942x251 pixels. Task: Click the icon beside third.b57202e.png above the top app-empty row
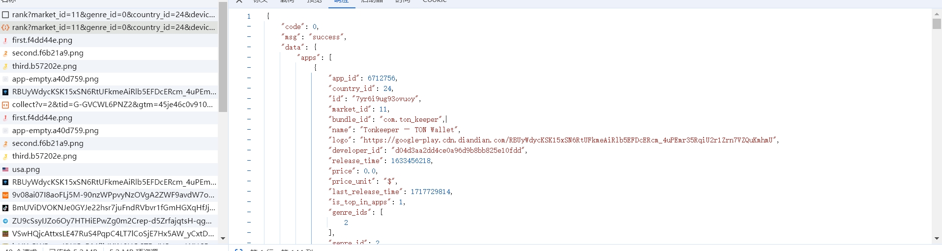coord(5,66)
